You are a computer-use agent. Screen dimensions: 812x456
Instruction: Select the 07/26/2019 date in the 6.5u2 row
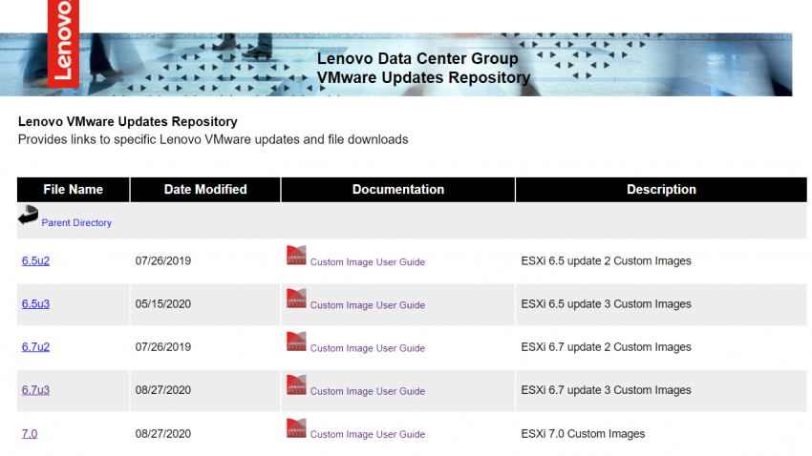[163, 261]
